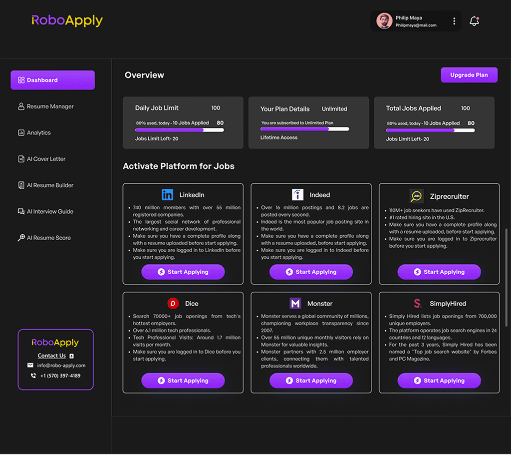Click the Upgrade Plan button
This screenshot has height=455, width=511.
point(469,75)
